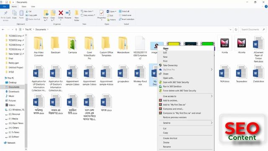The width and height of the screenshot is (268, 151).
Task: Click the ribbon Paste icon
Action: pos(21,13)
